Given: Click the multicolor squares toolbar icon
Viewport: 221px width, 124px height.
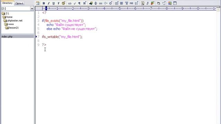Looking at the screenshot, I should point(170,3).
